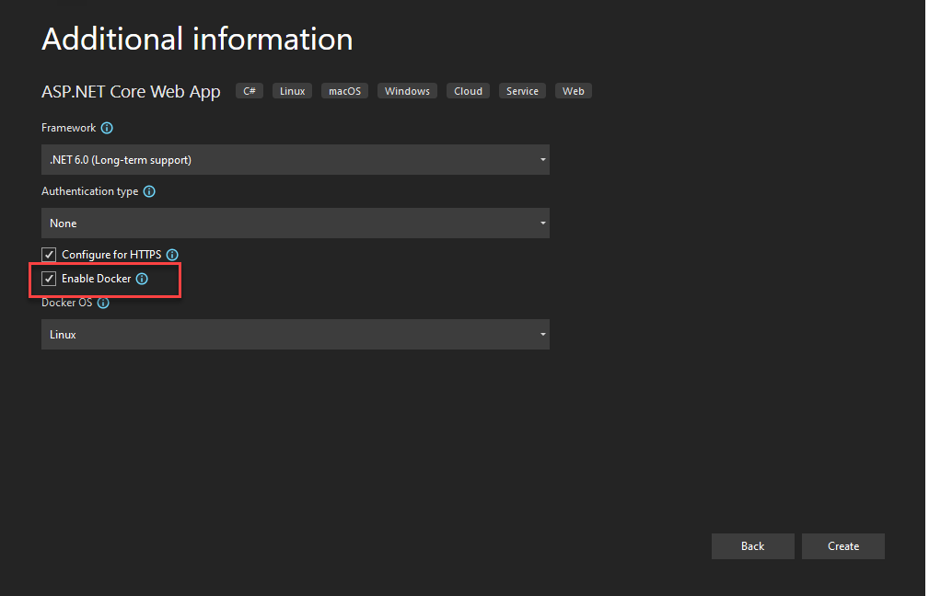Select the C# project tag
This screenshot has width=929, height=596.
click(249, 90)
